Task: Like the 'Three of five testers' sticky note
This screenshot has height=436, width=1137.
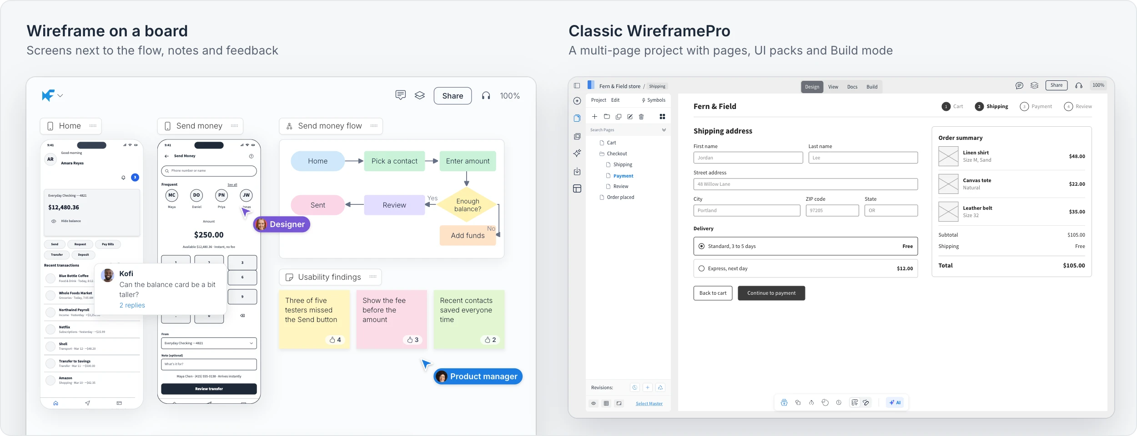Action: click(335, 340)
